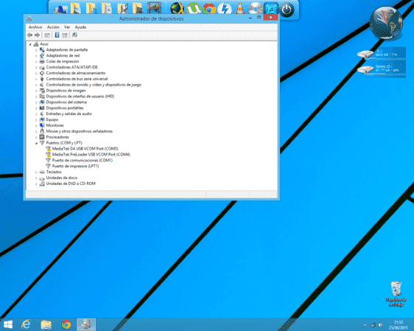
Task: Click the Dispositivos de interfaz de usuario icon
Action: click(x=42, y=97)
